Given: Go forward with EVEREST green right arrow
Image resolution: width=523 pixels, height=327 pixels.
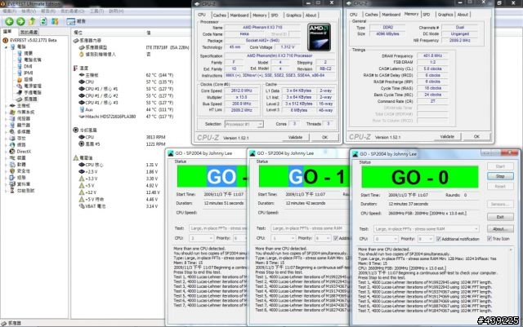Looking at the screenshot, I should point(20,22).
